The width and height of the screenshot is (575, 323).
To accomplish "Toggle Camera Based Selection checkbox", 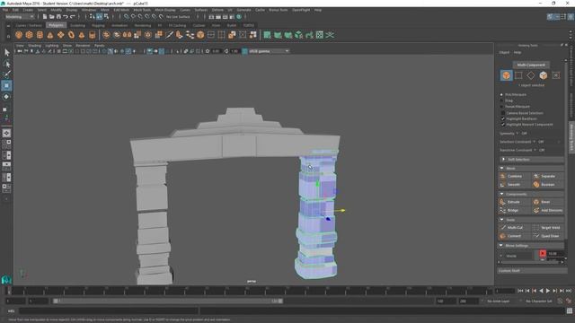I will click(x=503, y=113).
